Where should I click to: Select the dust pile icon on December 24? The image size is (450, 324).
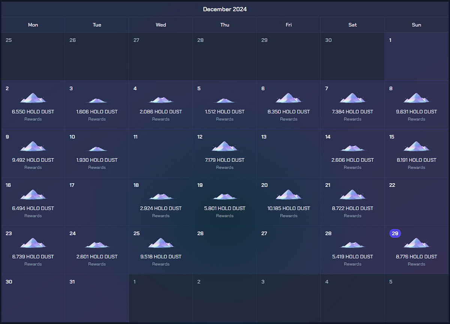click(x=97, y=244)
